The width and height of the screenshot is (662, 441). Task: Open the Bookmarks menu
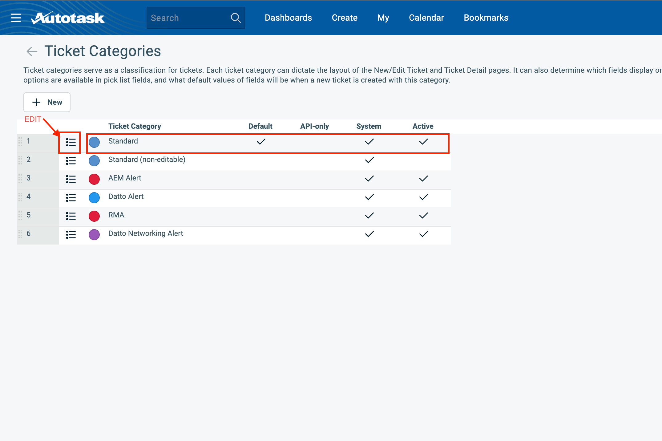pyautogui.click(x=486, y=18)
